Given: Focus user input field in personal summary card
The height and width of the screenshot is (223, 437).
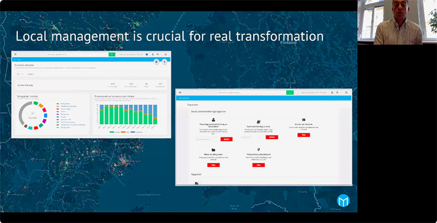Looking at the screenshot, I should 207,139.
